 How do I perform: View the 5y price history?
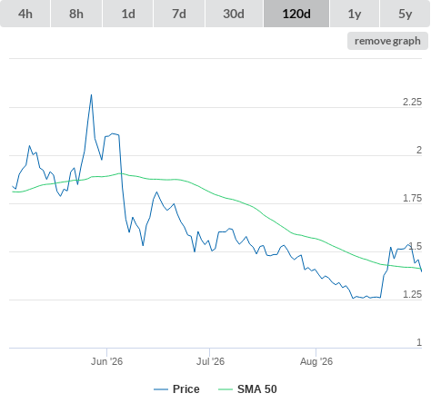(x=406, y=14)
